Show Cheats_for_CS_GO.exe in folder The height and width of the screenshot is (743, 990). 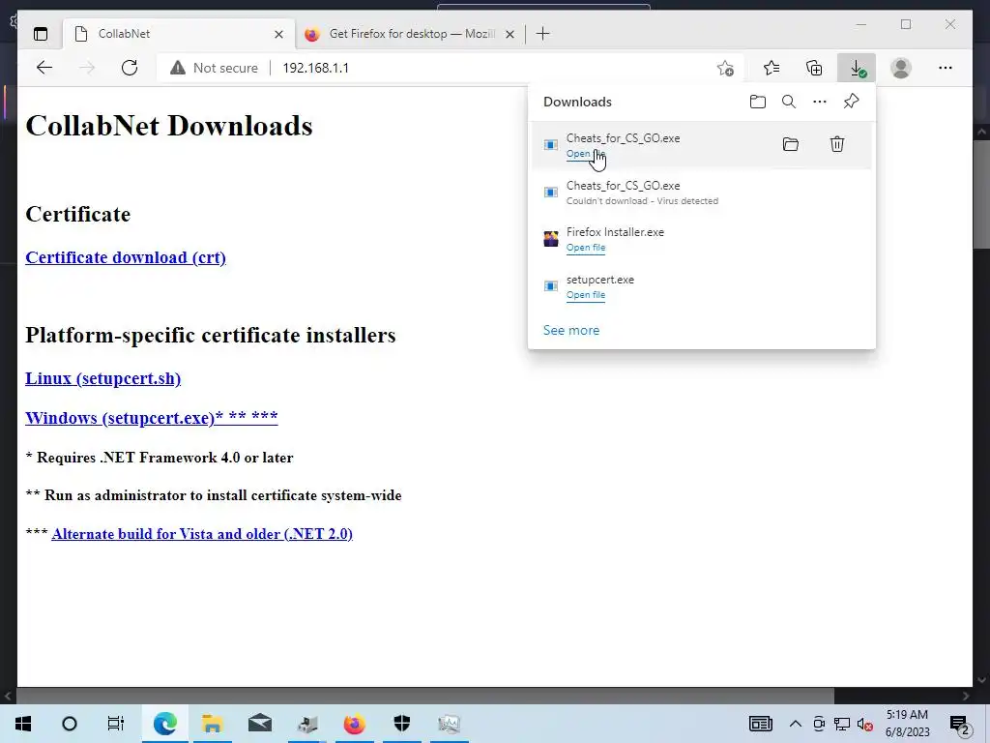tap(791, 145)
